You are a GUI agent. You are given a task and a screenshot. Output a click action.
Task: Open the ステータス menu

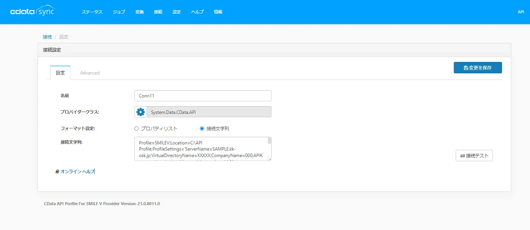(92, 12)
